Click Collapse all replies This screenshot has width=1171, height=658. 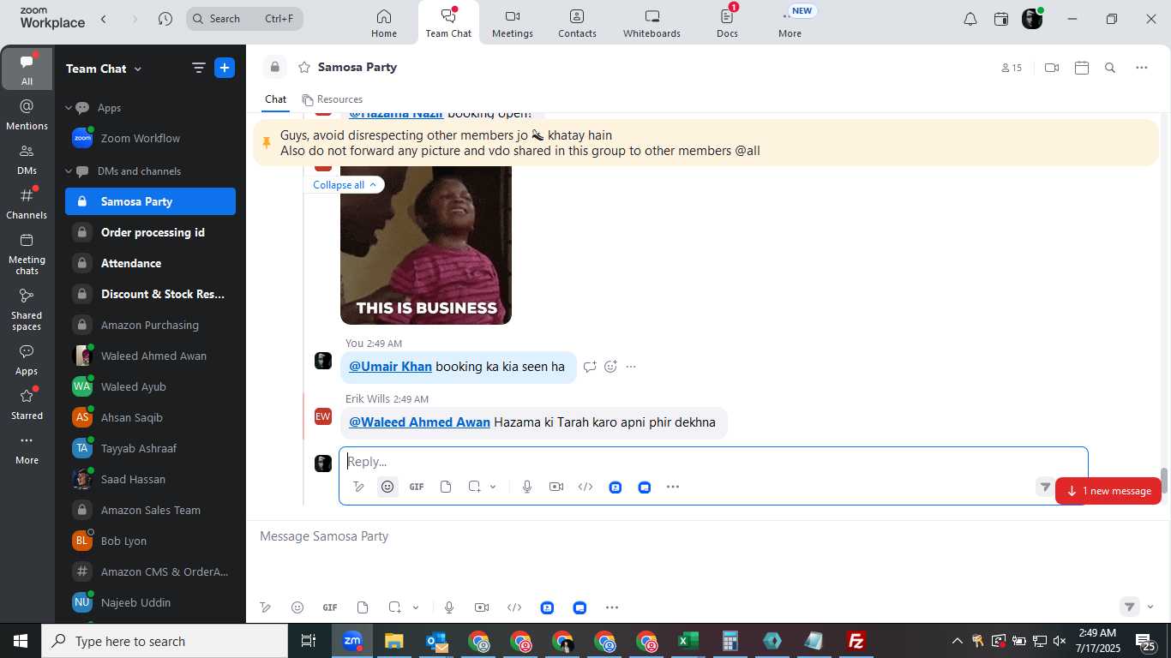point(345,185)
